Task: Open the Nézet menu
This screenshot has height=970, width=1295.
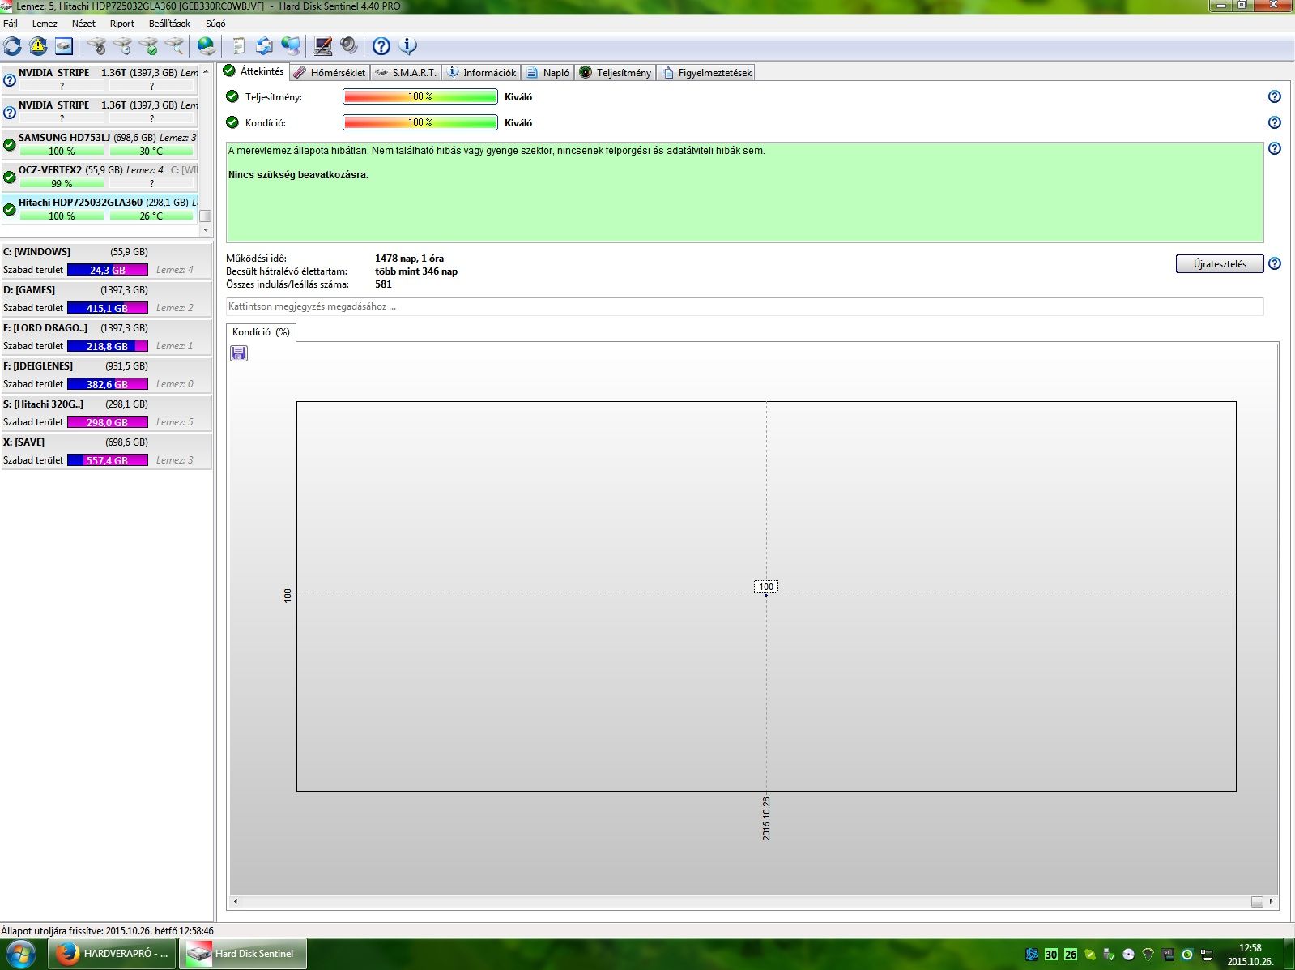Action: [x=83, y=24]
